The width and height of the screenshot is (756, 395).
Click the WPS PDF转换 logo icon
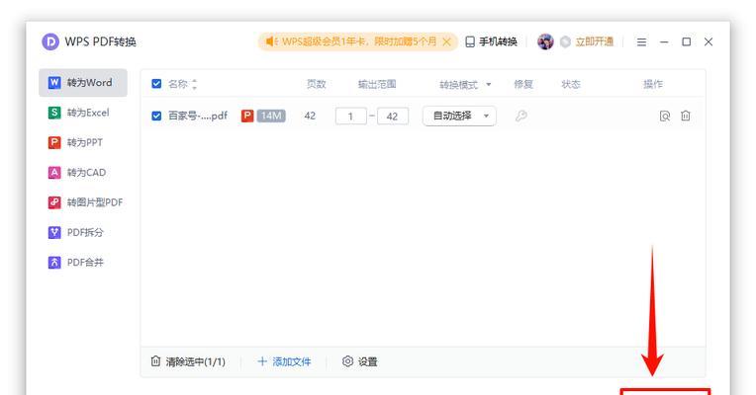point(50,41)
